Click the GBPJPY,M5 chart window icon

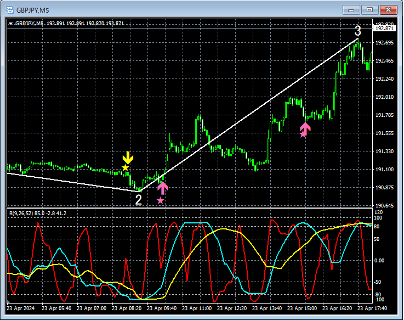tap(9, 10)
